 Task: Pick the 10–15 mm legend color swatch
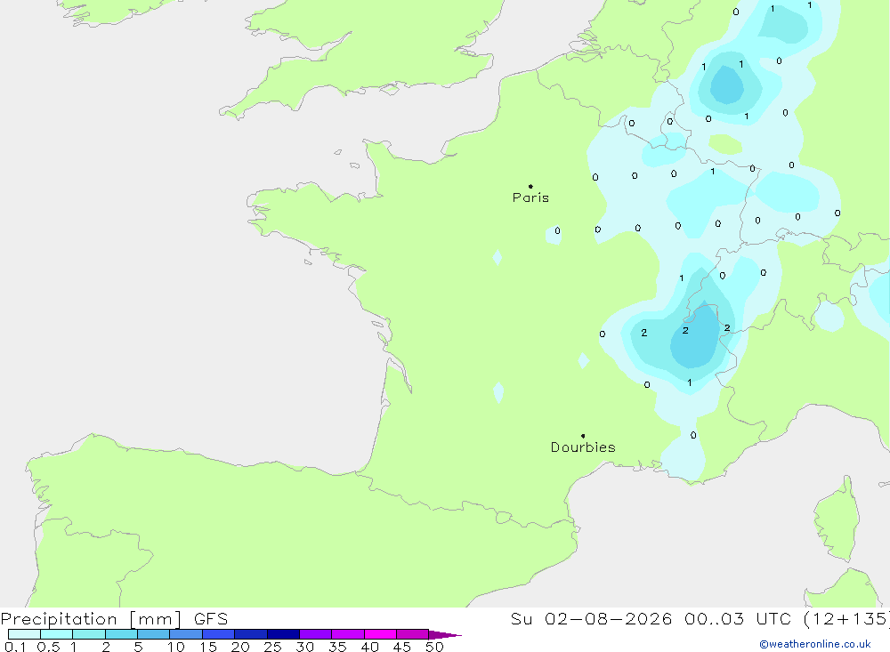186,634
